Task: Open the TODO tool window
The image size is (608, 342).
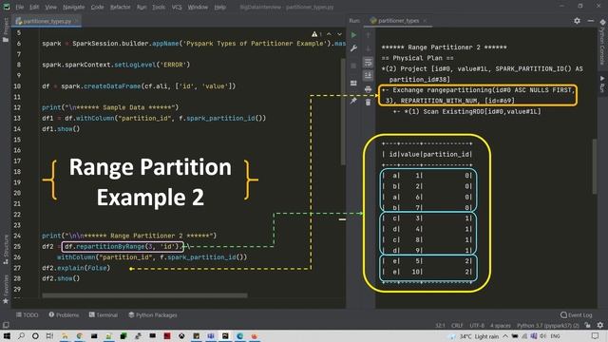Action: 28,315
